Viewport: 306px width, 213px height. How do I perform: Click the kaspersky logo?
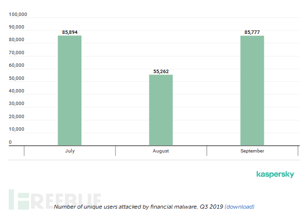pos(275,174)
